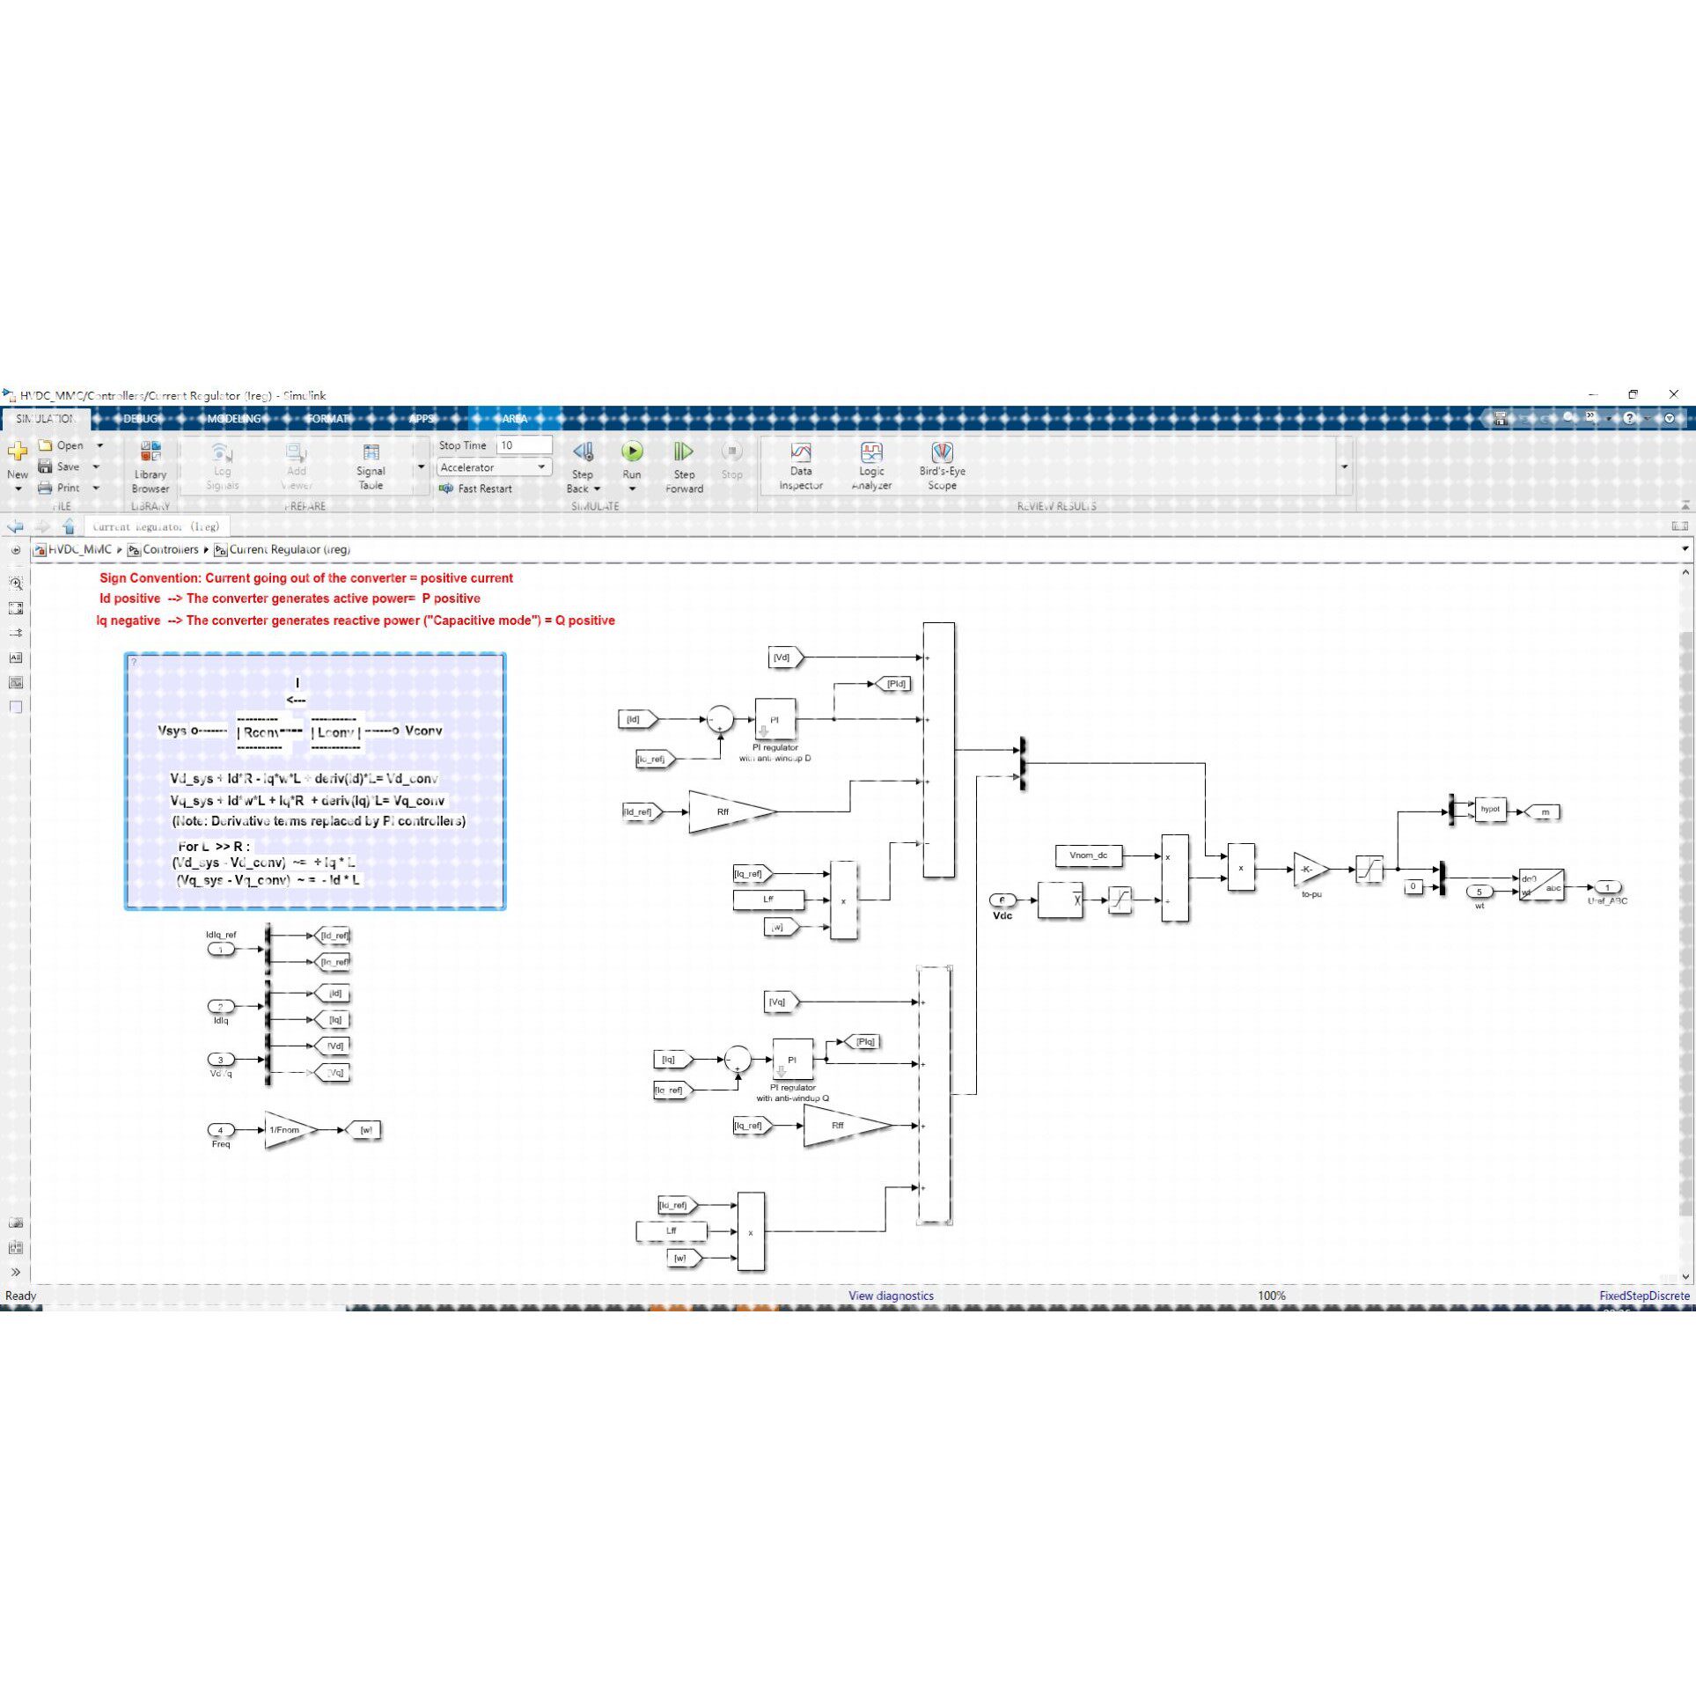Click the Save icon
1696x1696 pixels.
(46, 466)
